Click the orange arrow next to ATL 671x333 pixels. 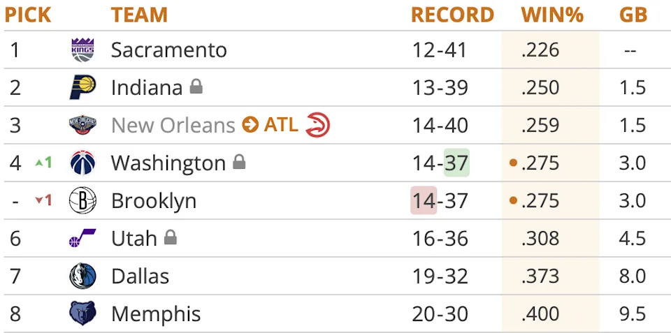(x=250, y=126)
